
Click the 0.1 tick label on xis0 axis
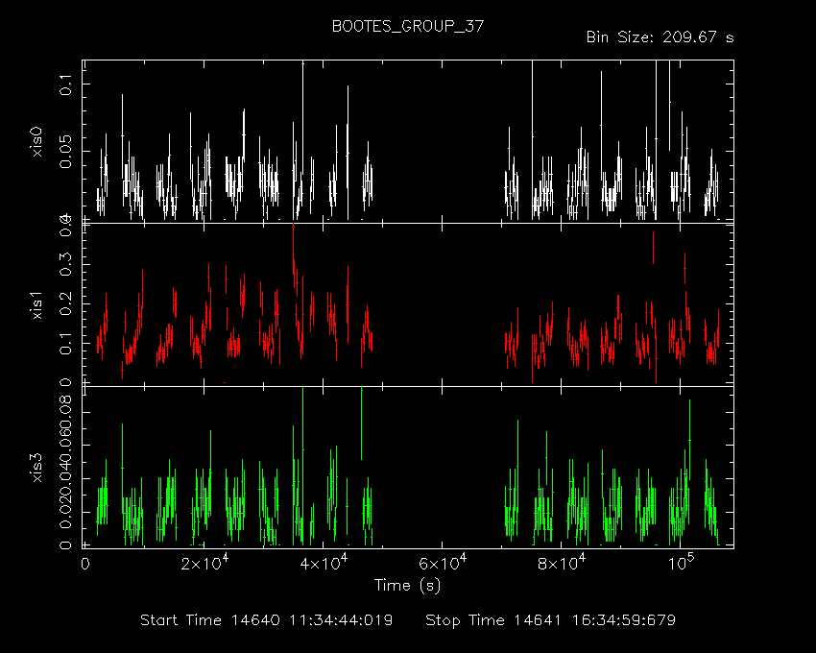(x=66, y=85)
